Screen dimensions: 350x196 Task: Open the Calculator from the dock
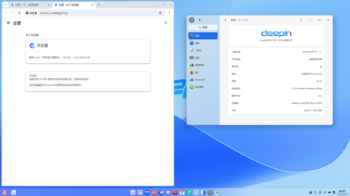[203, 192]
